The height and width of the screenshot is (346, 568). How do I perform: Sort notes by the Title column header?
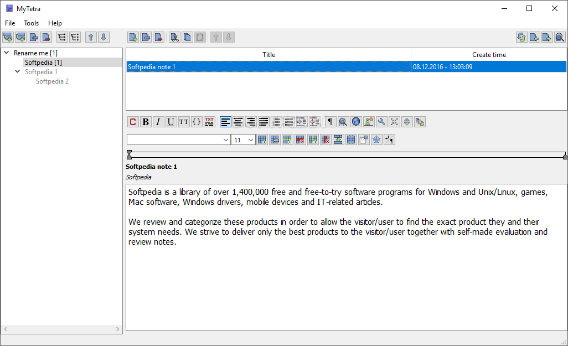click(x=268, y=55)
